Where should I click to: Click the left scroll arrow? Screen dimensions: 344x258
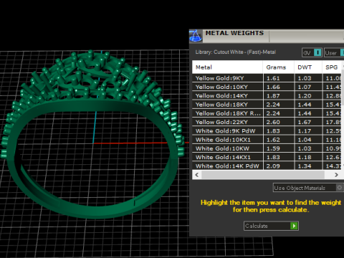pos(197,175)
